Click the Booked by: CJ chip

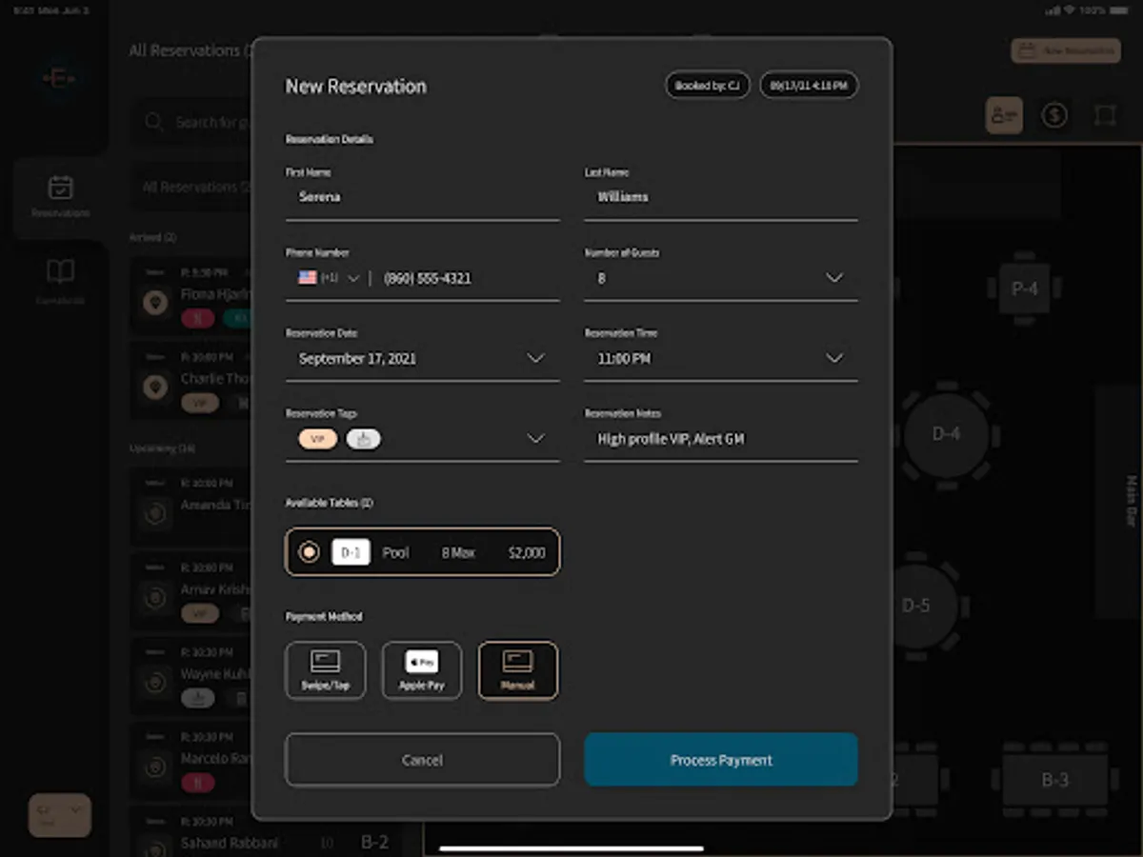[x=707, y=86]
